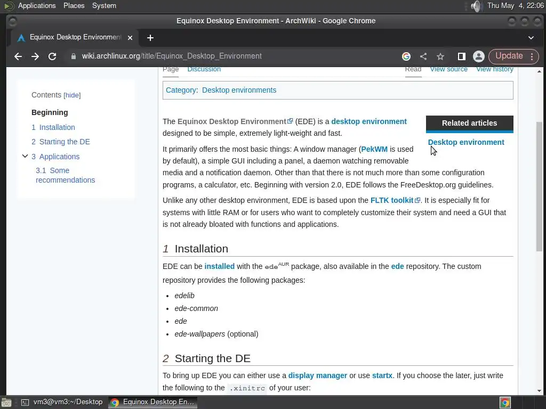Viewport: 546px width, 409px height.
Task: Select the Read tab
Action: [x=413, y=69]
